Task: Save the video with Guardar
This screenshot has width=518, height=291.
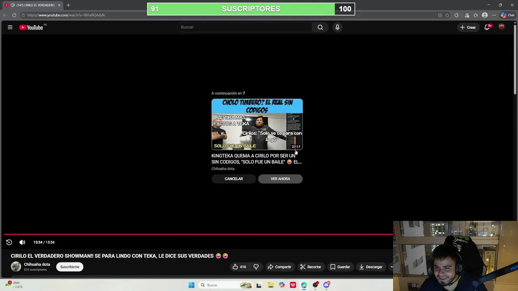Action: tap(340, 267)
